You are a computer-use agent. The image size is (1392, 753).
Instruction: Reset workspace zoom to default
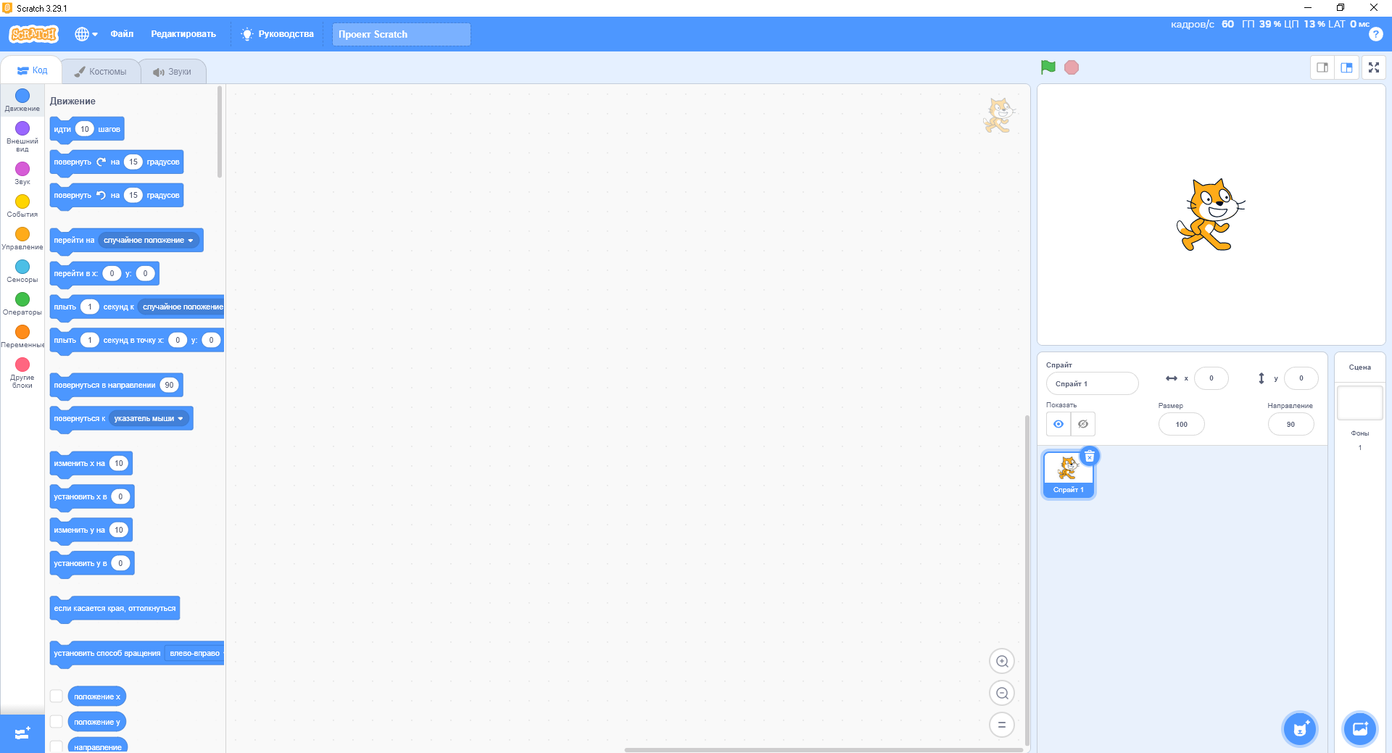click(x=1002, y=725)
